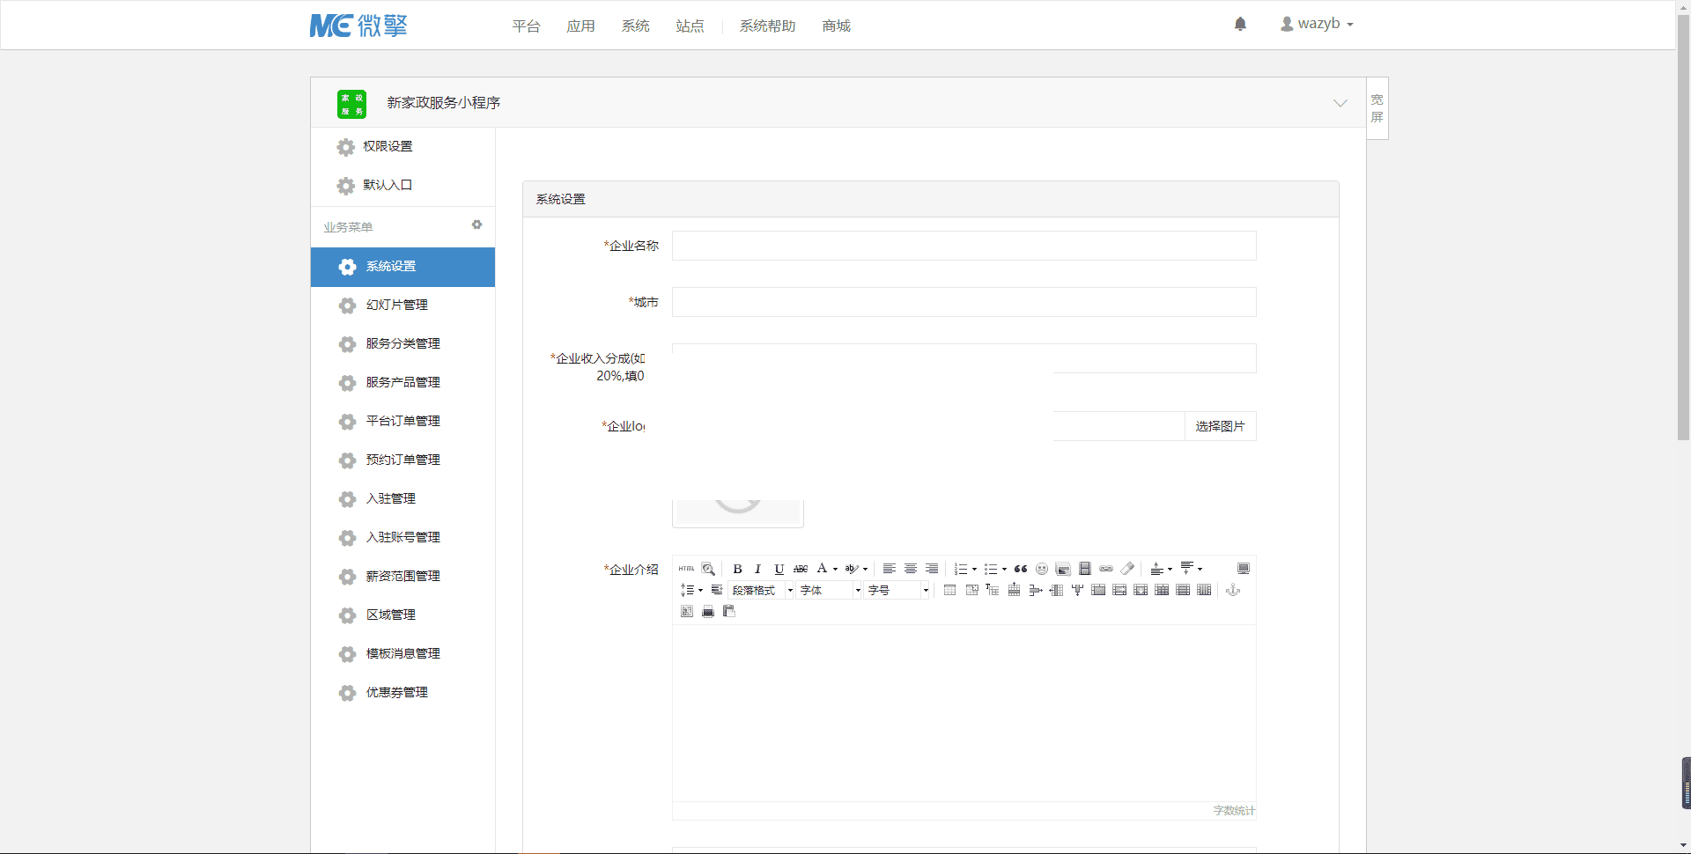This screenshot has height=854, width=1691.
Task: Click the 企业名称 input field
Action: tap(964, 246)
